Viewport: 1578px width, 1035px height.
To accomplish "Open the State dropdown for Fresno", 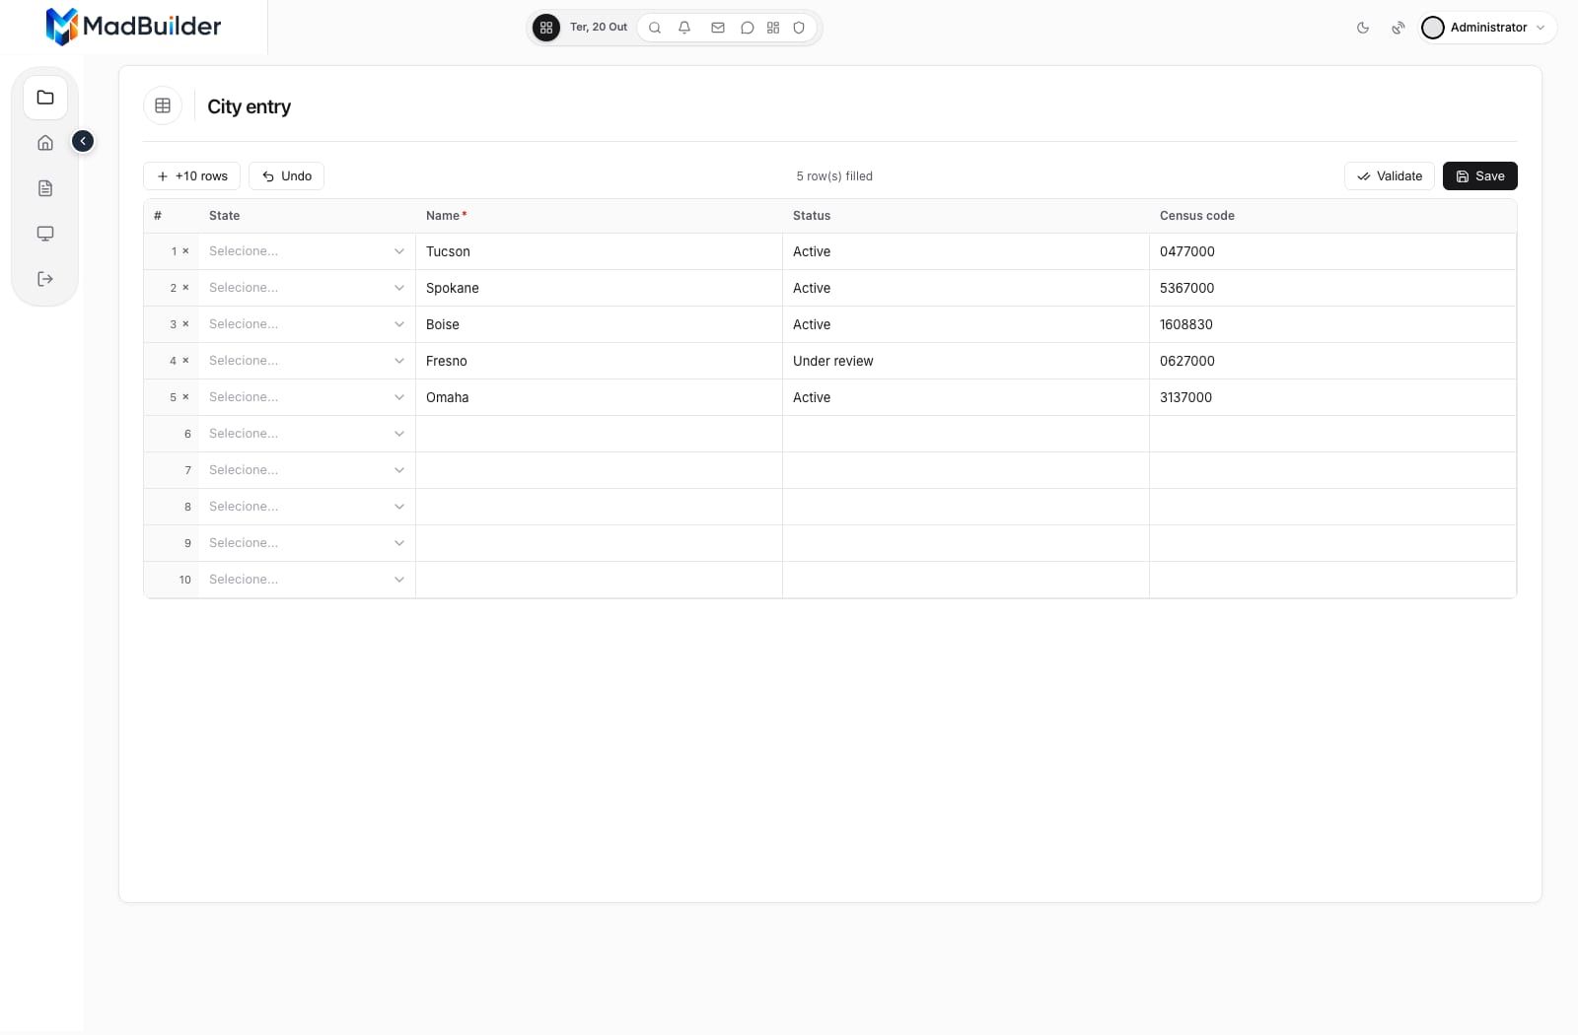I will [x=307, y=361].
